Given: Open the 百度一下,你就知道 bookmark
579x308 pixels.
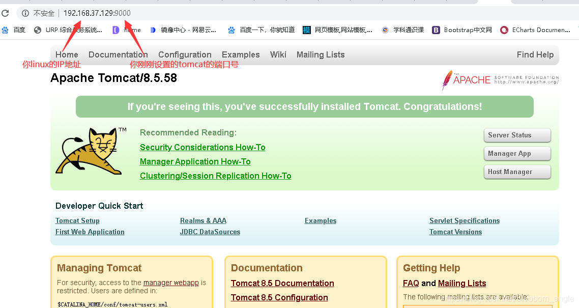Looking at the screenshot, I should tap(261, 30).
